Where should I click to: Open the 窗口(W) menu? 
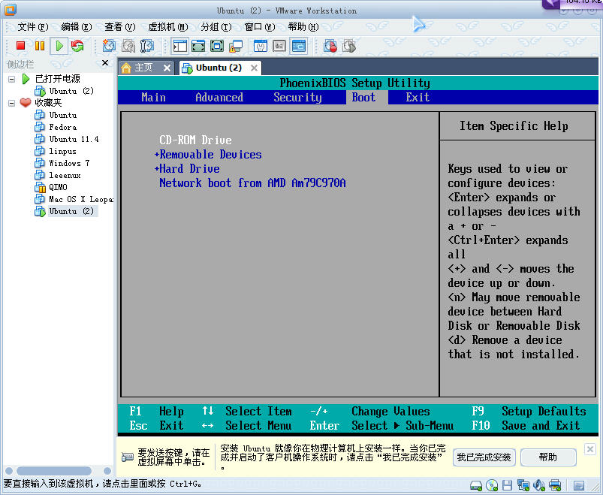pos(260,27)
